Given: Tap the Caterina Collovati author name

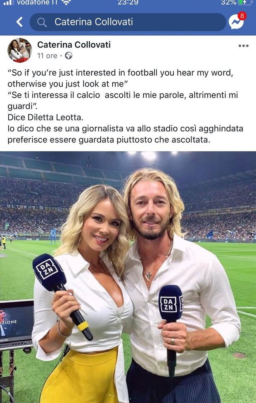Looking at the screenshot, I should tap(74, 45).
